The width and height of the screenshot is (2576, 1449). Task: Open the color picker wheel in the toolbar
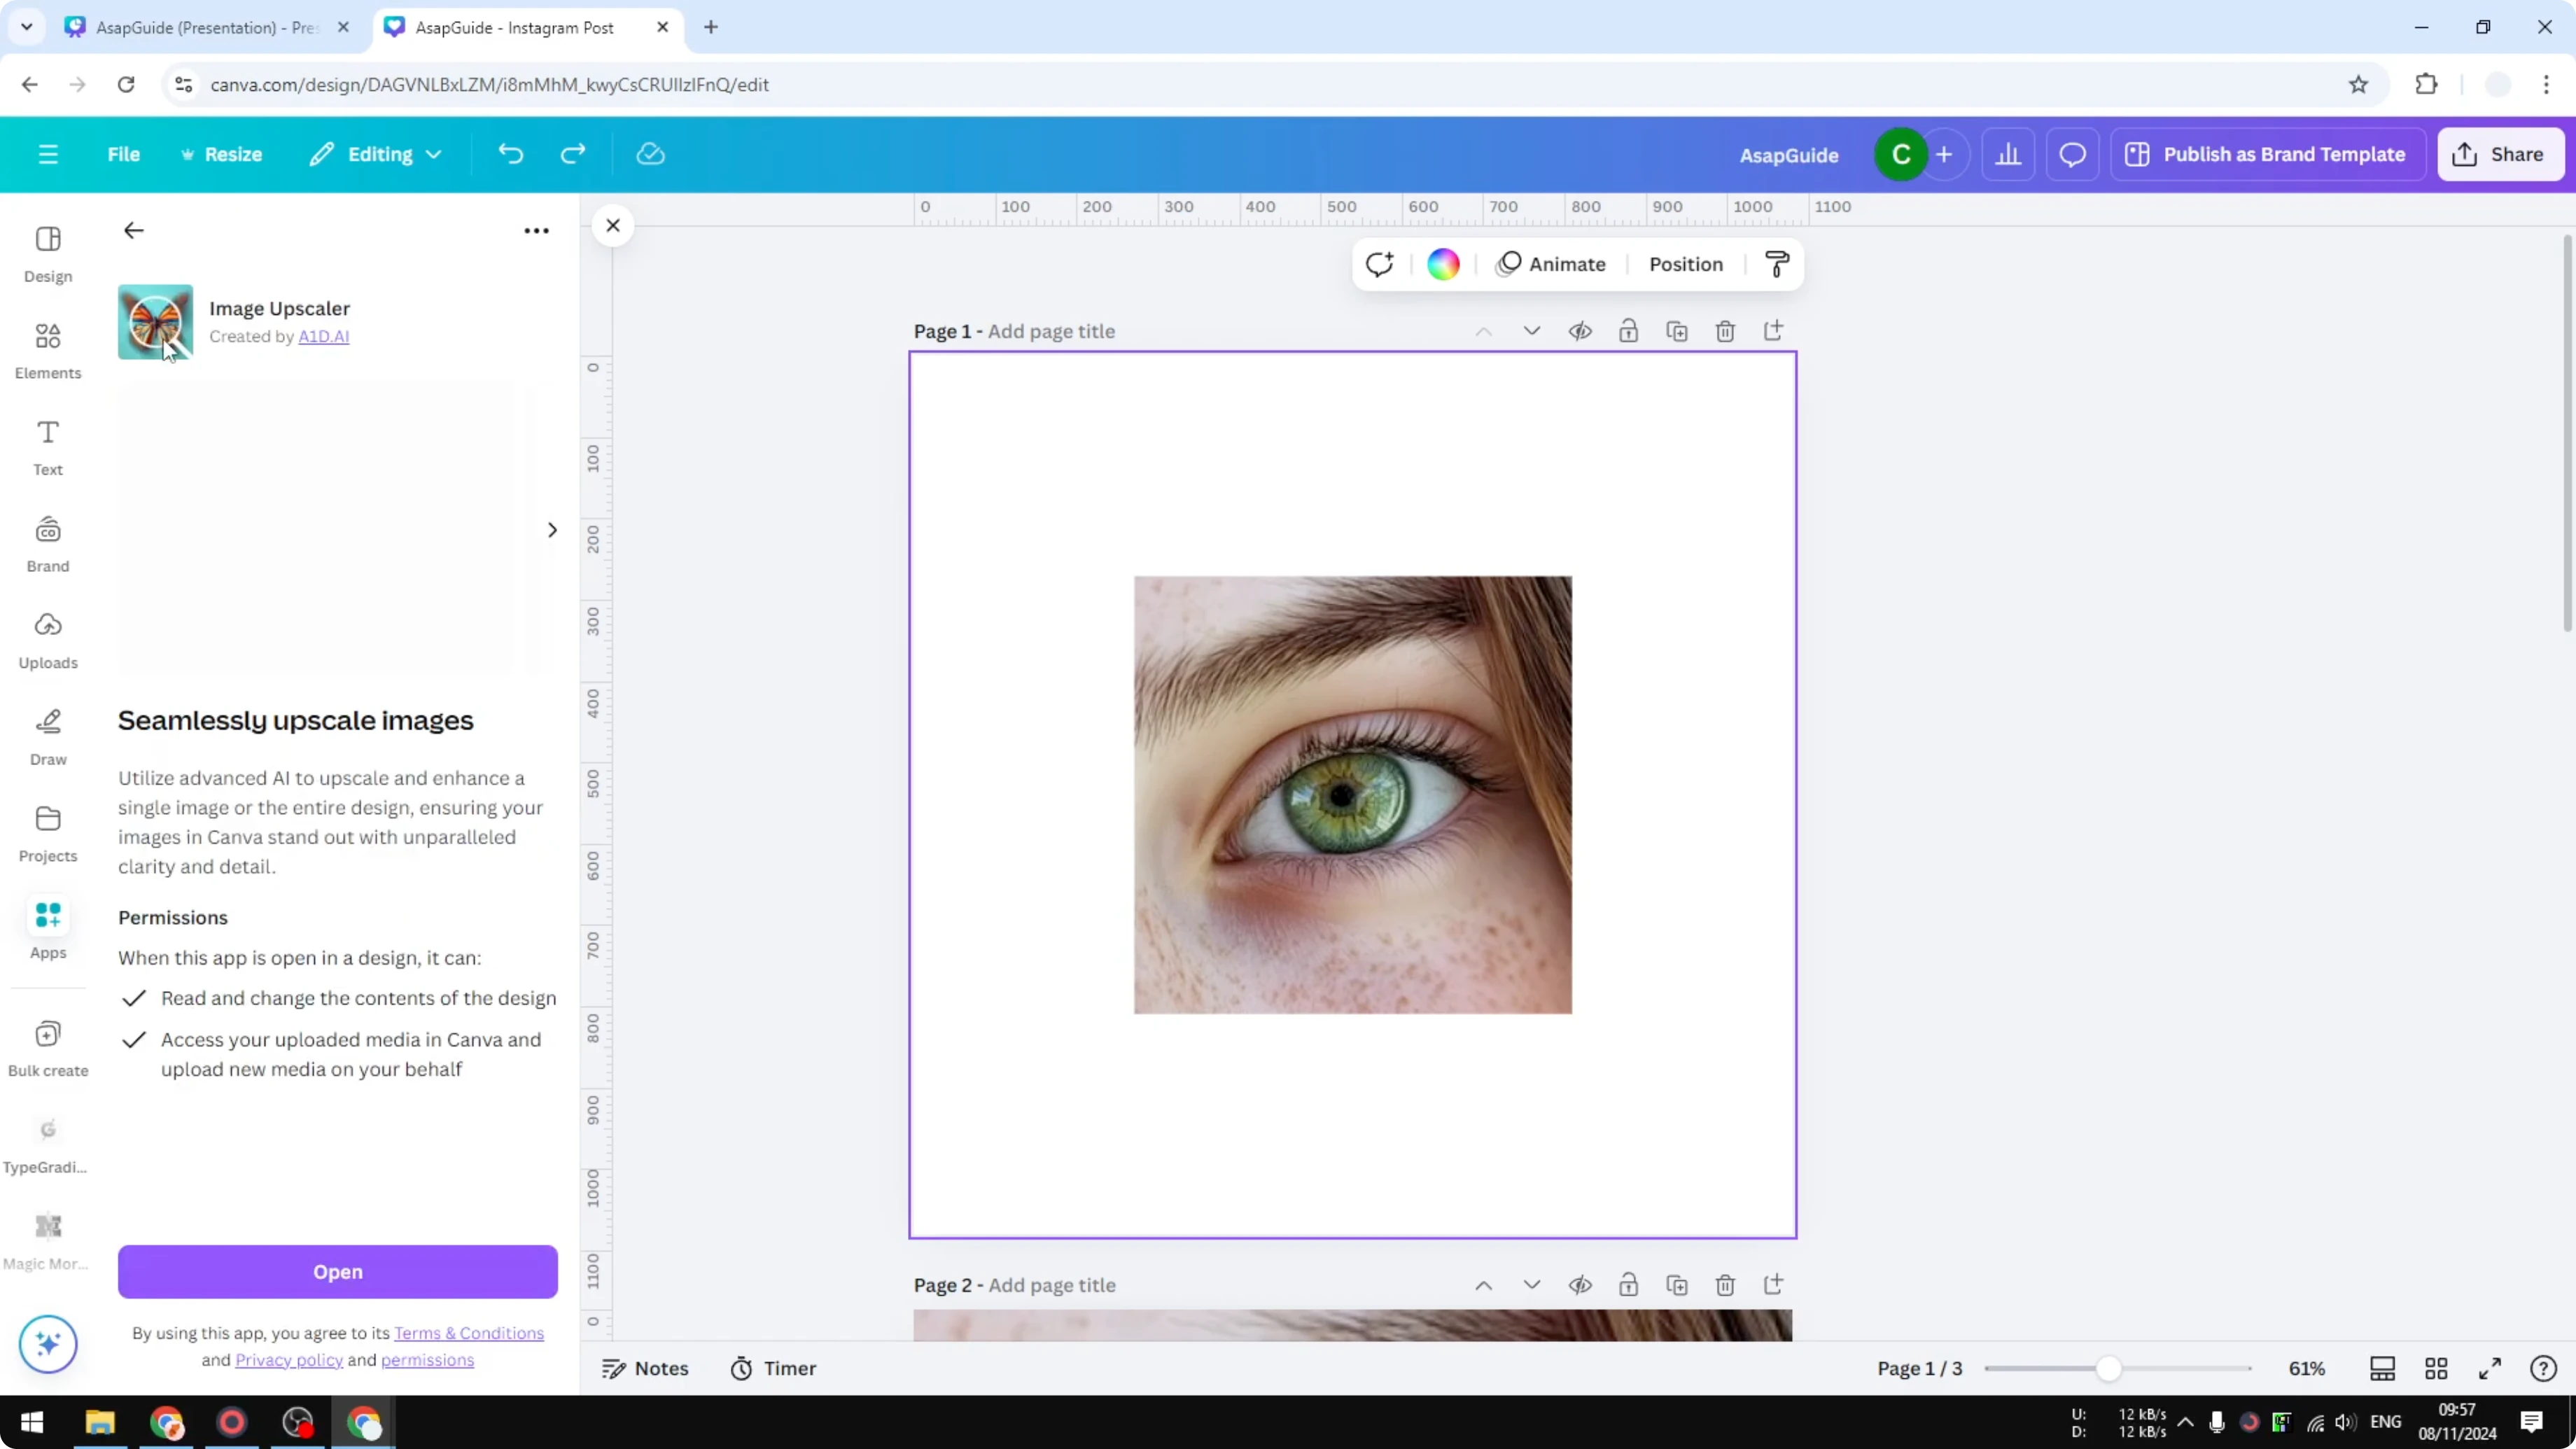[x=1441, y=263]
